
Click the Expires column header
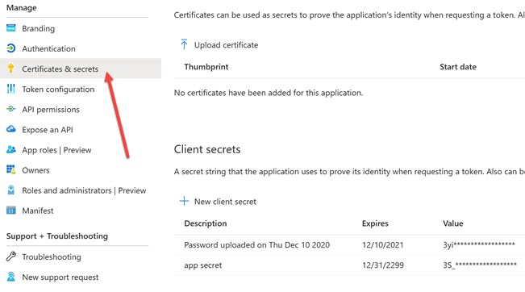[x=375, y=223]
